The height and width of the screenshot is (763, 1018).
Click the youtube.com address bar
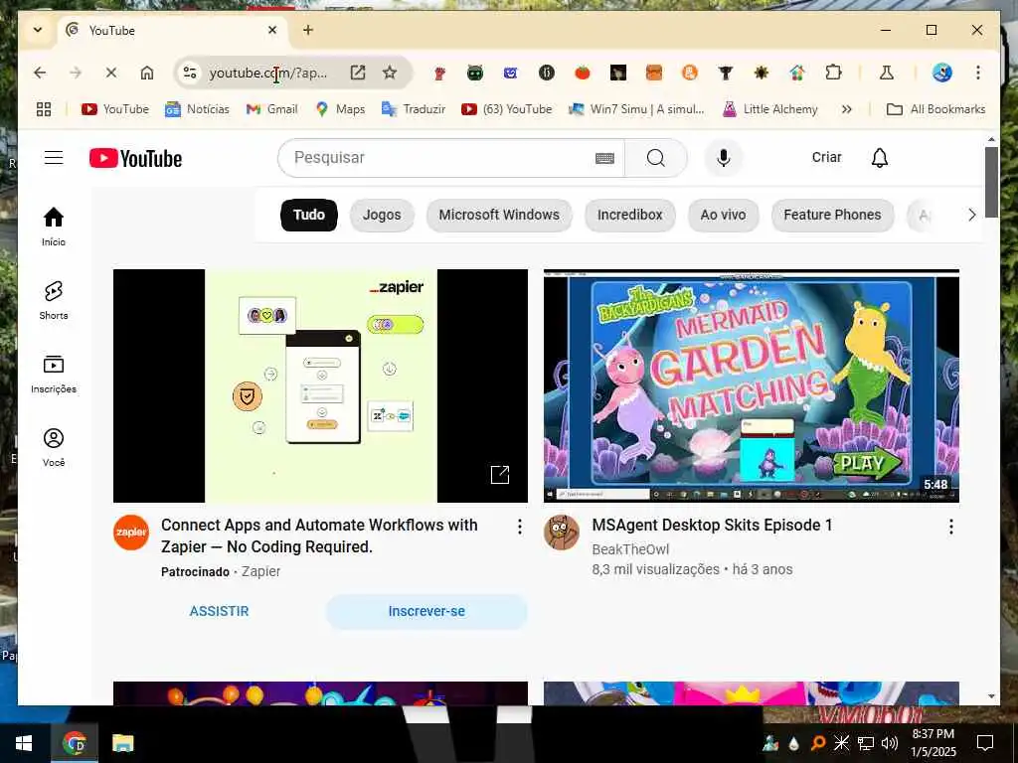pos(268,73)
